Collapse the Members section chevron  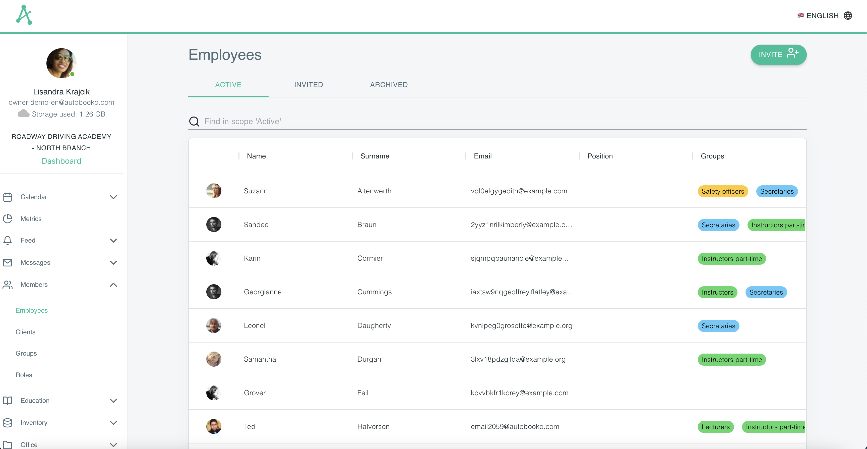[x=113, y=285]
